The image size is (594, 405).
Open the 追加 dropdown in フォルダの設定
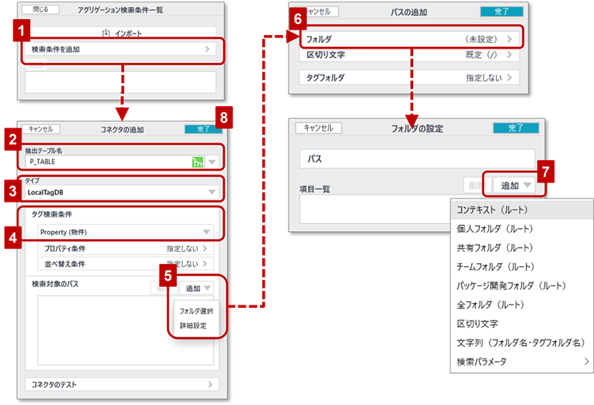513,185
